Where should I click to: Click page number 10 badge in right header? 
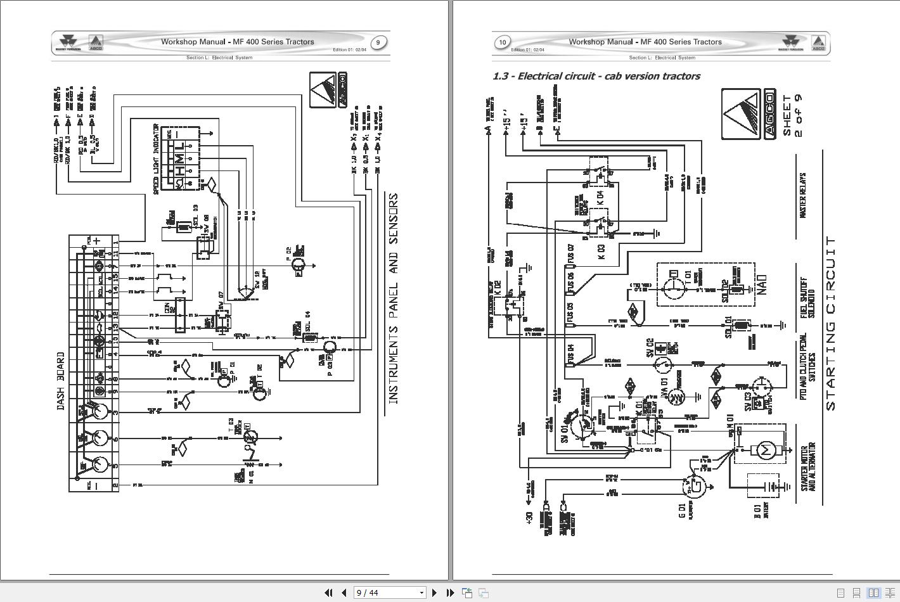click(502, 42)
